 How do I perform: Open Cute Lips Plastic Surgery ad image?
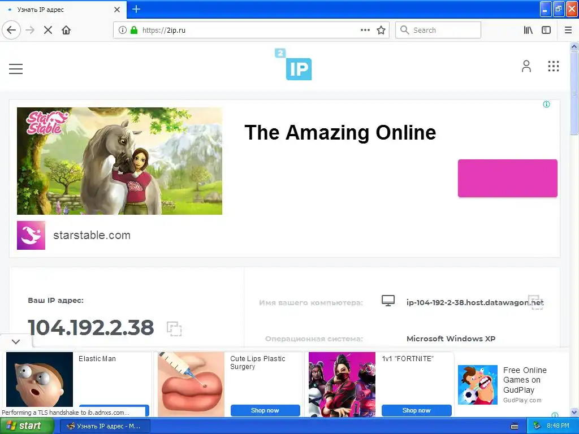[191, 384]
